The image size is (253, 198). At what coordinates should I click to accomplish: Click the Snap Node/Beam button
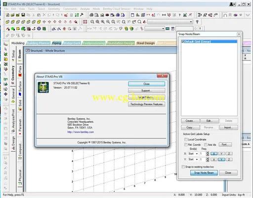click(204, 173)
